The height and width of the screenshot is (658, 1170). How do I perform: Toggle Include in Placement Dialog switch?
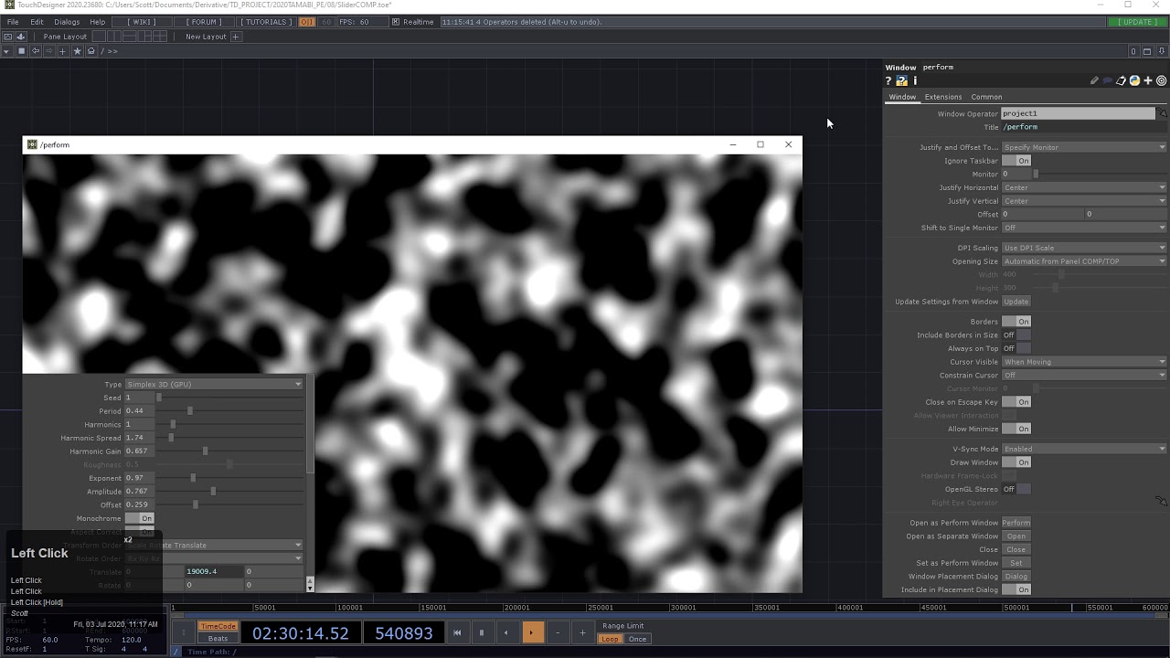click(1016, 589)
